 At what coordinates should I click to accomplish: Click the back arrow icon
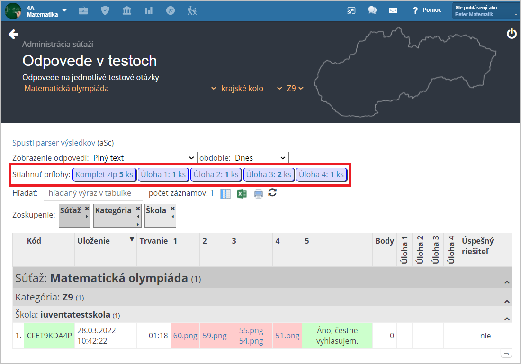point(13,34)
